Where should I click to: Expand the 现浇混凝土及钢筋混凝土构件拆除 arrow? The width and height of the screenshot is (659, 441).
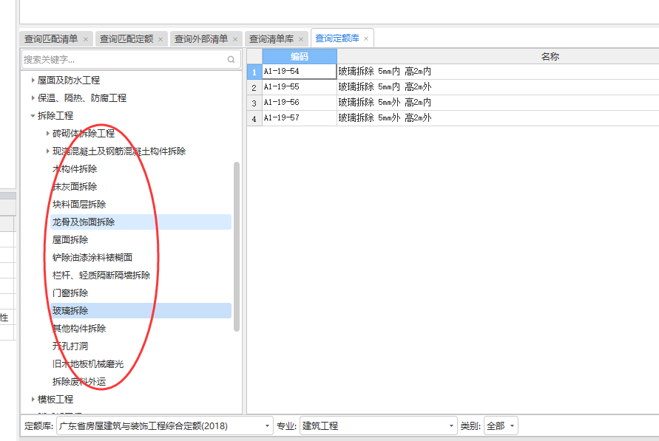[48, 151]
